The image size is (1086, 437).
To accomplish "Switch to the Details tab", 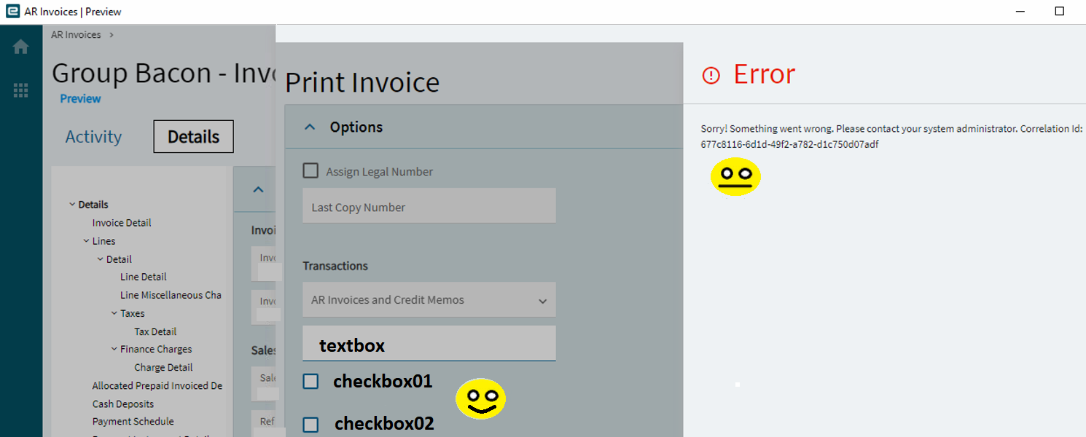I will (x=192, y=136).
